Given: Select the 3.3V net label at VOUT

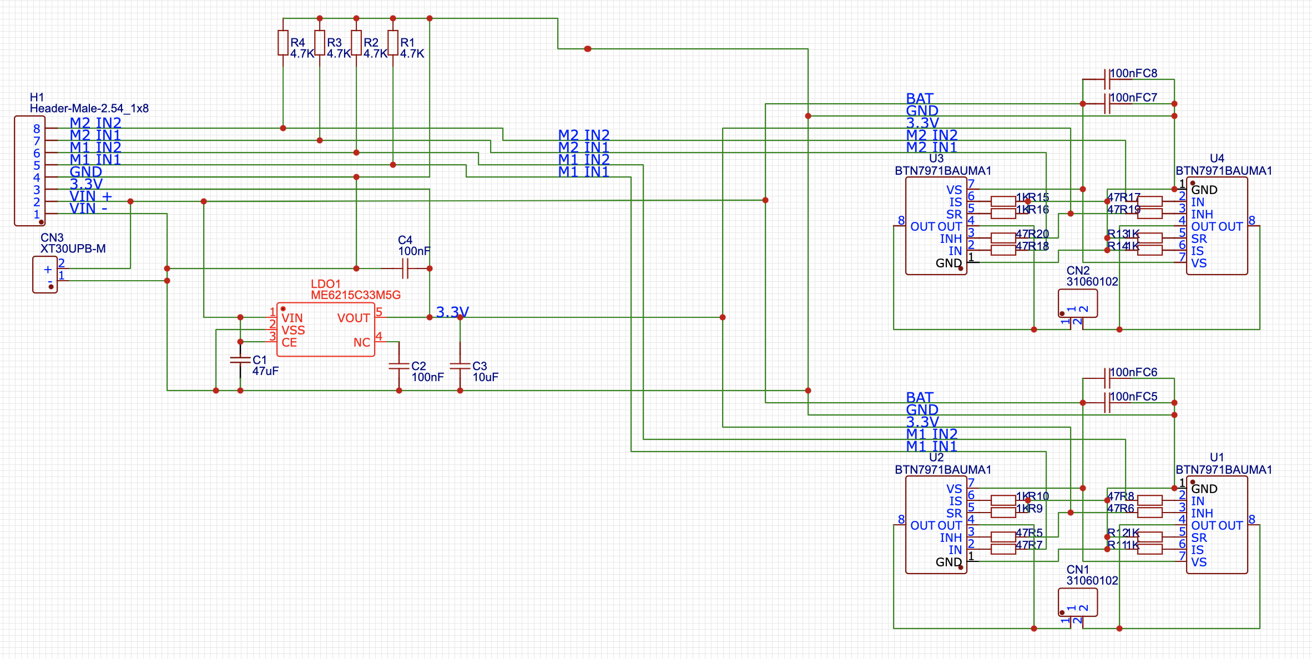Looking at the screenshot, I should click(452, 312).
